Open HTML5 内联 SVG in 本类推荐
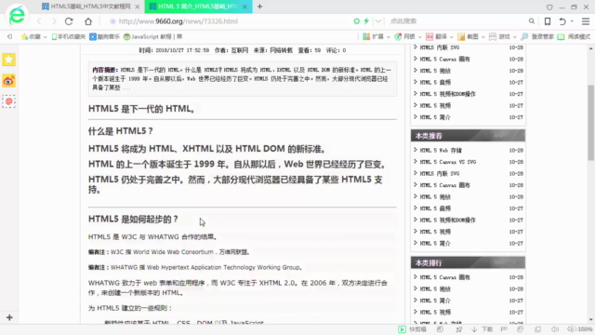595x335 pixels. (440, 174)
